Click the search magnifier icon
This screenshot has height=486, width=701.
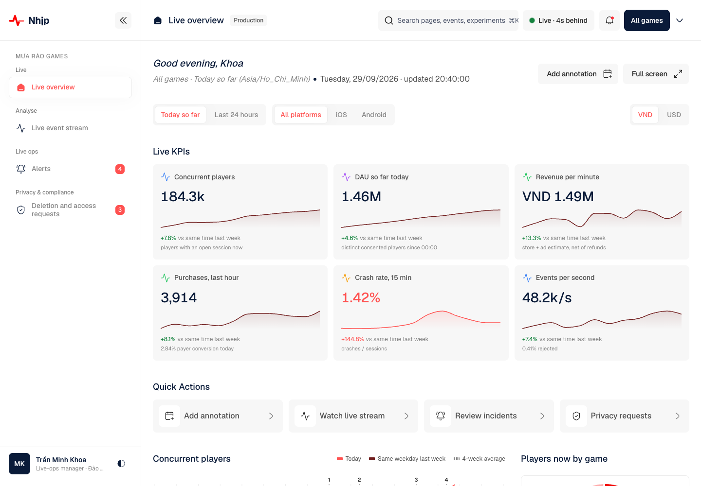pos(389,20)
